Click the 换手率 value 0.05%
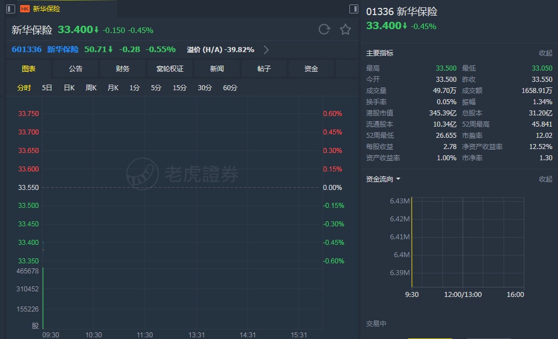This screenshot has width=558, height=339. point(446,102)
